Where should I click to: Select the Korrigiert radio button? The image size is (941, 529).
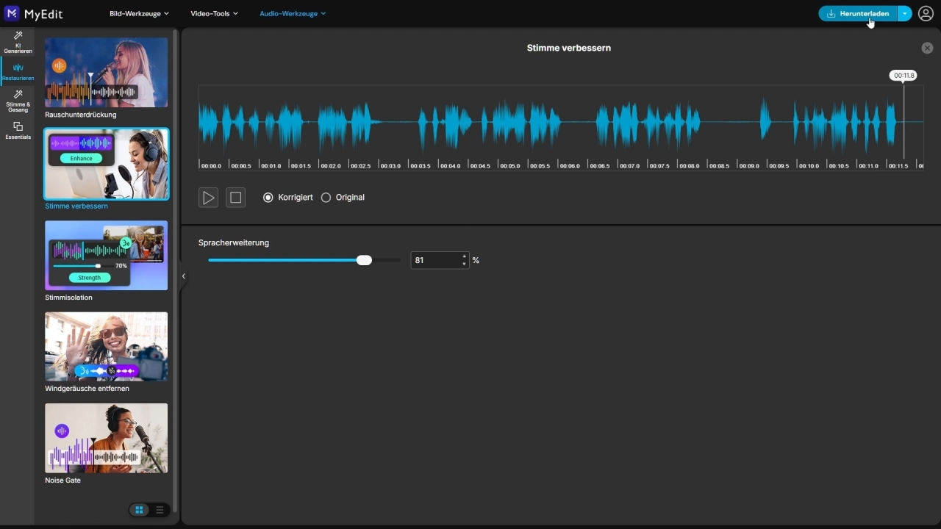click(268, 198)
